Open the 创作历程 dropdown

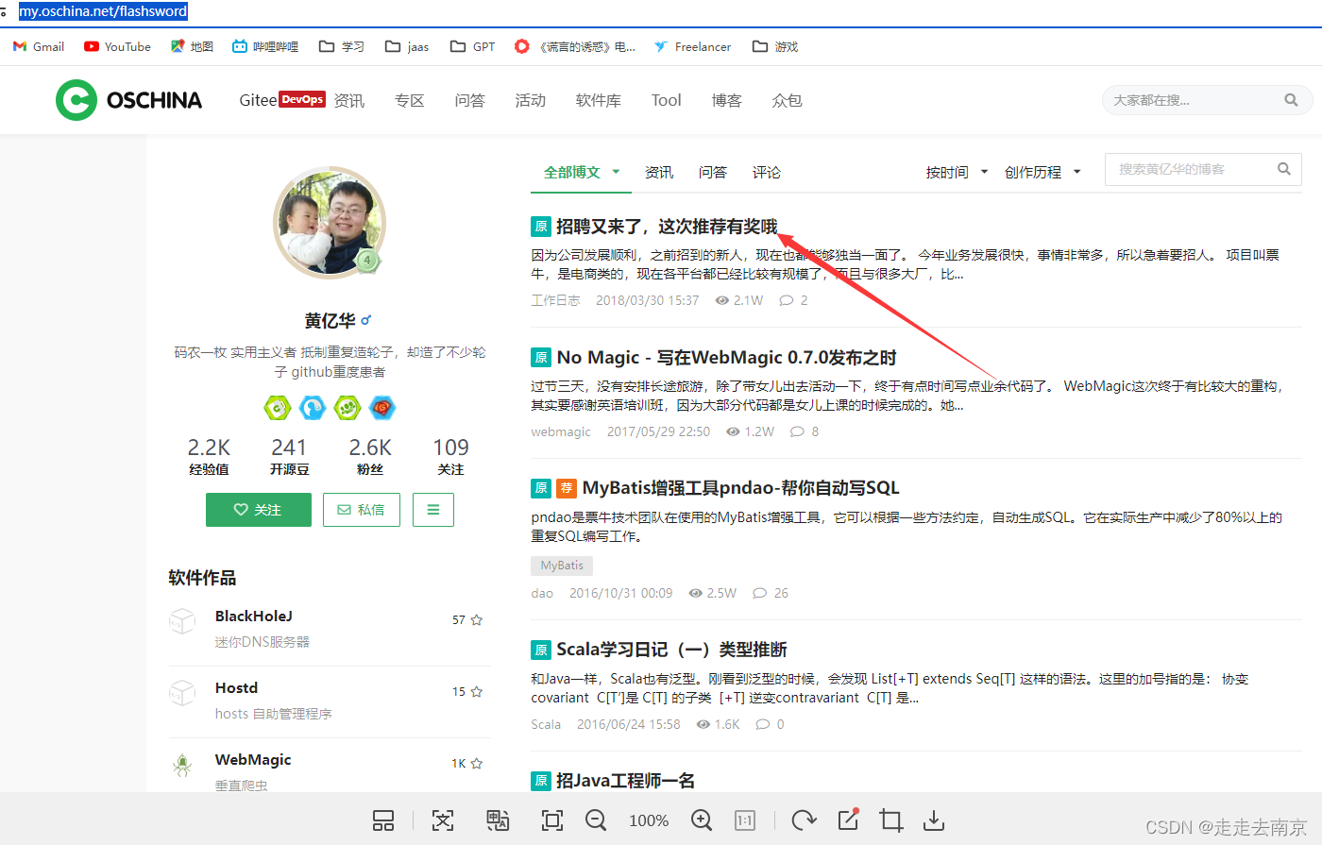pos(1043,172)
